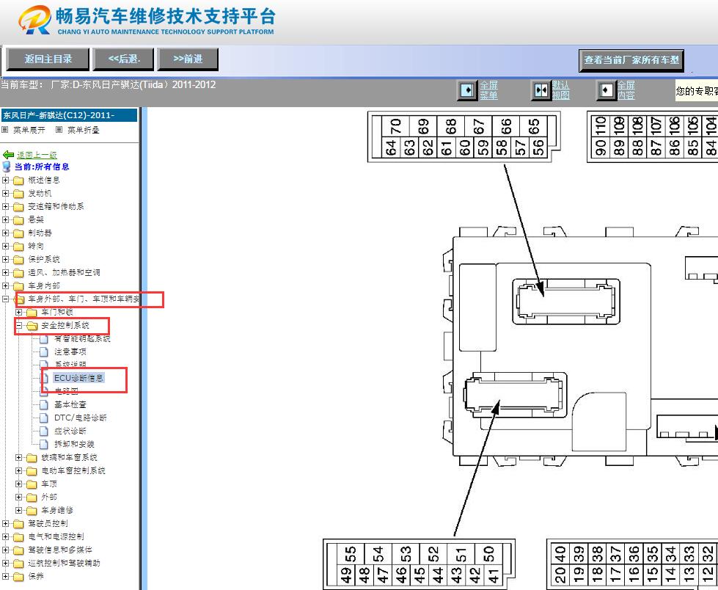Expand the 车顶 folder node
The height and width of the screenshot is (590, 718).
pos(19,484)
